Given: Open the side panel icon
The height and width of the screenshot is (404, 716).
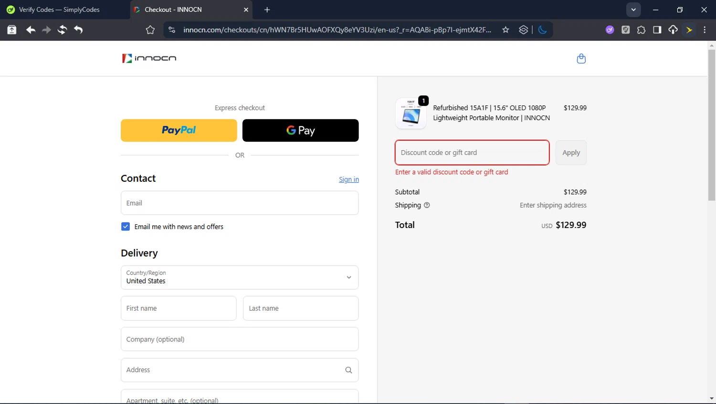Looking at the screenshot, I should (x=657, y=30).
